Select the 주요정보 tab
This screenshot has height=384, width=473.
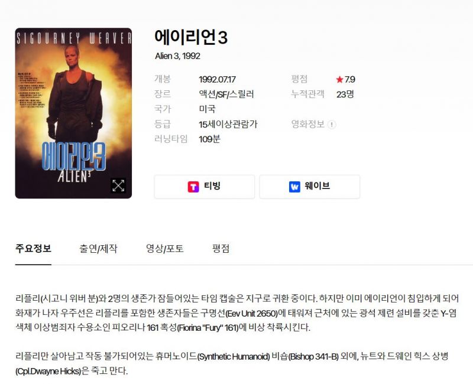tap(33, 249)
